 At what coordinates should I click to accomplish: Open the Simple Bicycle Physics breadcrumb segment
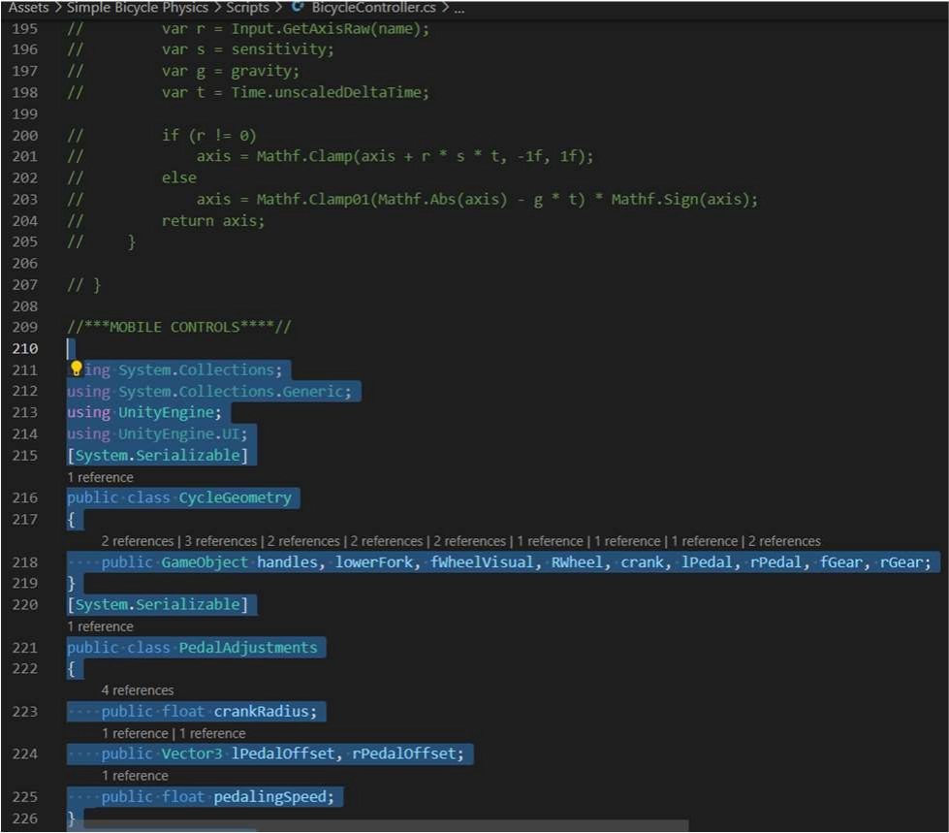pos(138,7)
